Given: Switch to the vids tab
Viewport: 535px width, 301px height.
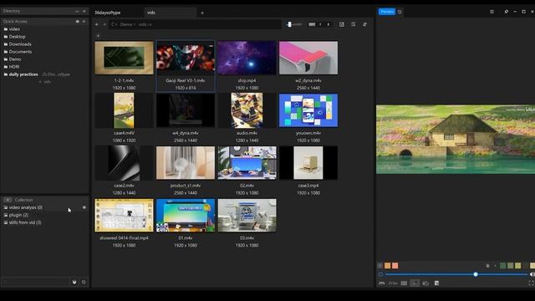Looking at the screenshot, I should click(151, 13).
